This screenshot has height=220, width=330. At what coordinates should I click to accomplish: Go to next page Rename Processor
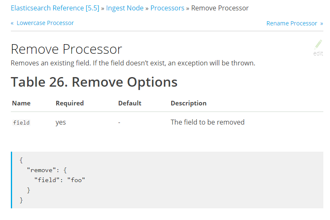tap(292, 23)
